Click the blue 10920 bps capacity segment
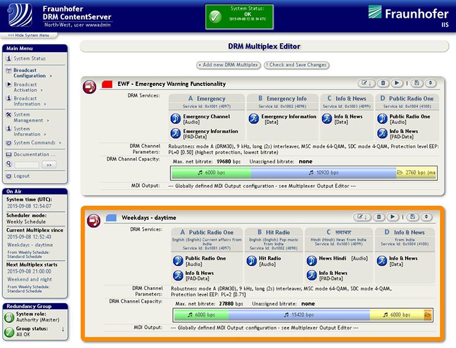The image size is (456, 348). pos(324,172)
